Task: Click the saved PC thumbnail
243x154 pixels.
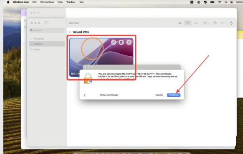Action: tap(101, 57)
